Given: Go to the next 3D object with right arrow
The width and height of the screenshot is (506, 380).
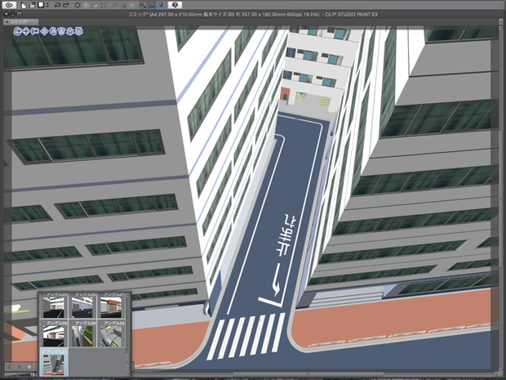Looking at the screenshot, I should click(x=19, y=366).
